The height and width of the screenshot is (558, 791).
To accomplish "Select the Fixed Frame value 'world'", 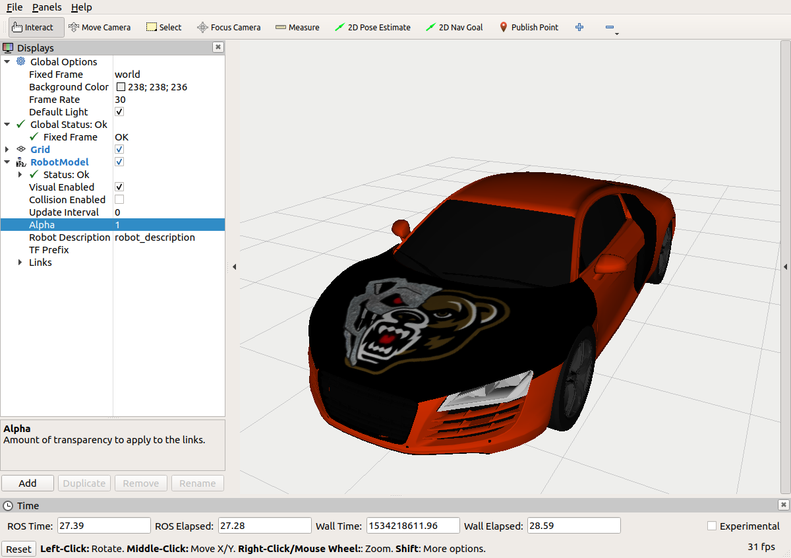I will coord(127,74).
